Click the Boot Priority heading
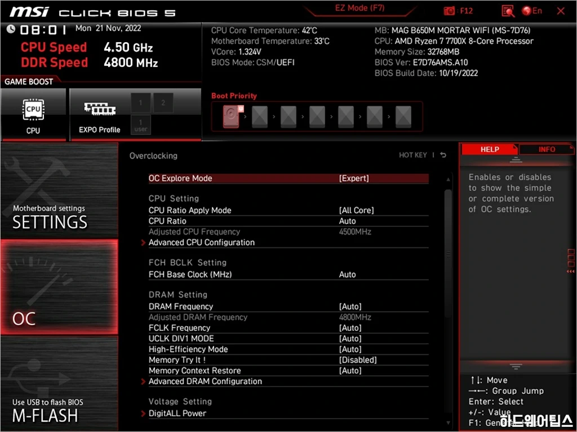Viewport: 577px width, 432px height. click(x=234, y=96)
